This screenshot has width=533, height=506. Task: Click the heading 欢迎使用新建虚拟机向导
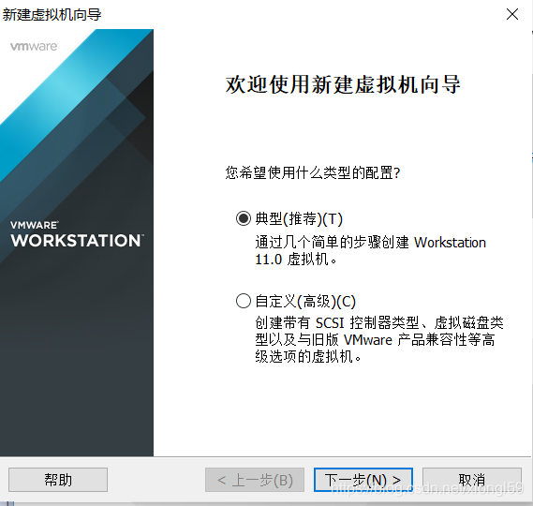pos(343,84)
